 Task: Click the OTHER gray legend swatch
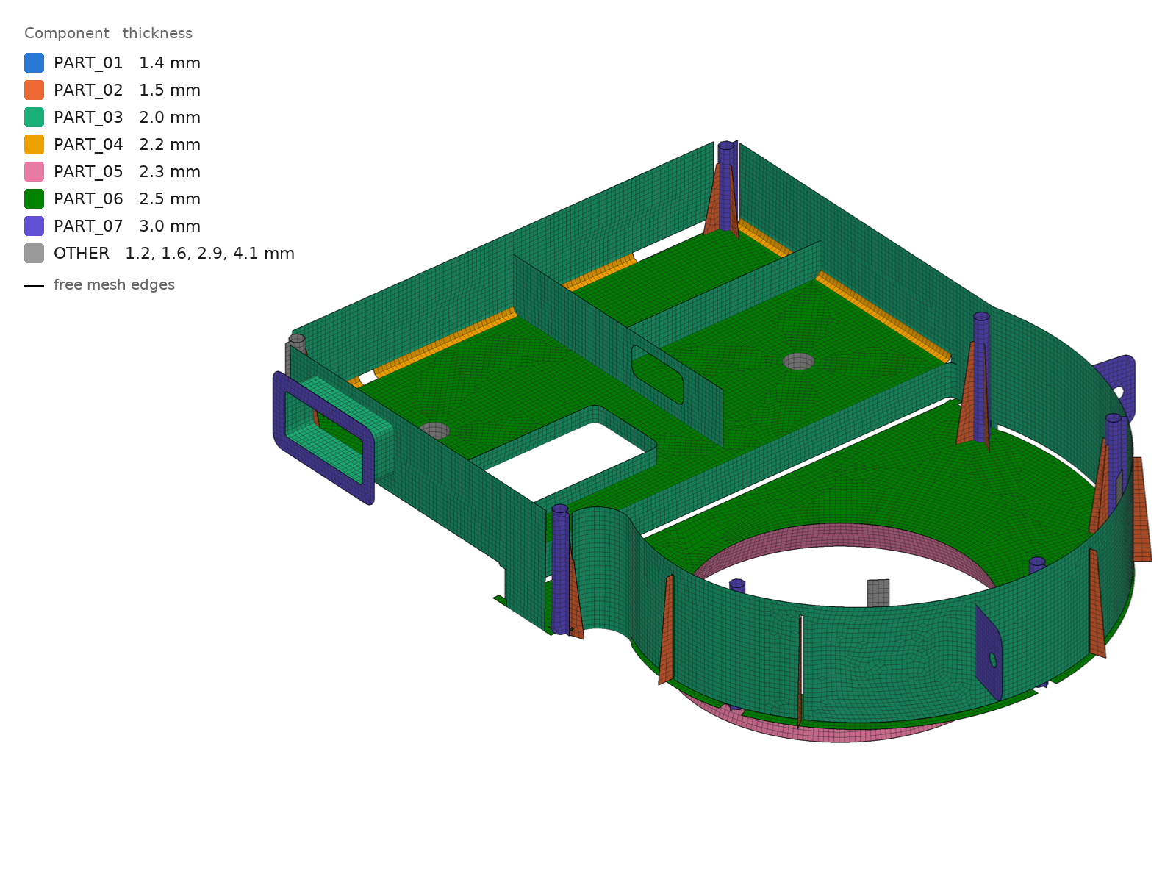pos(34,254)
